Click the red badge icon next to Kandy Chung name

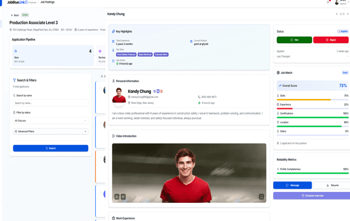coord(161,91)
